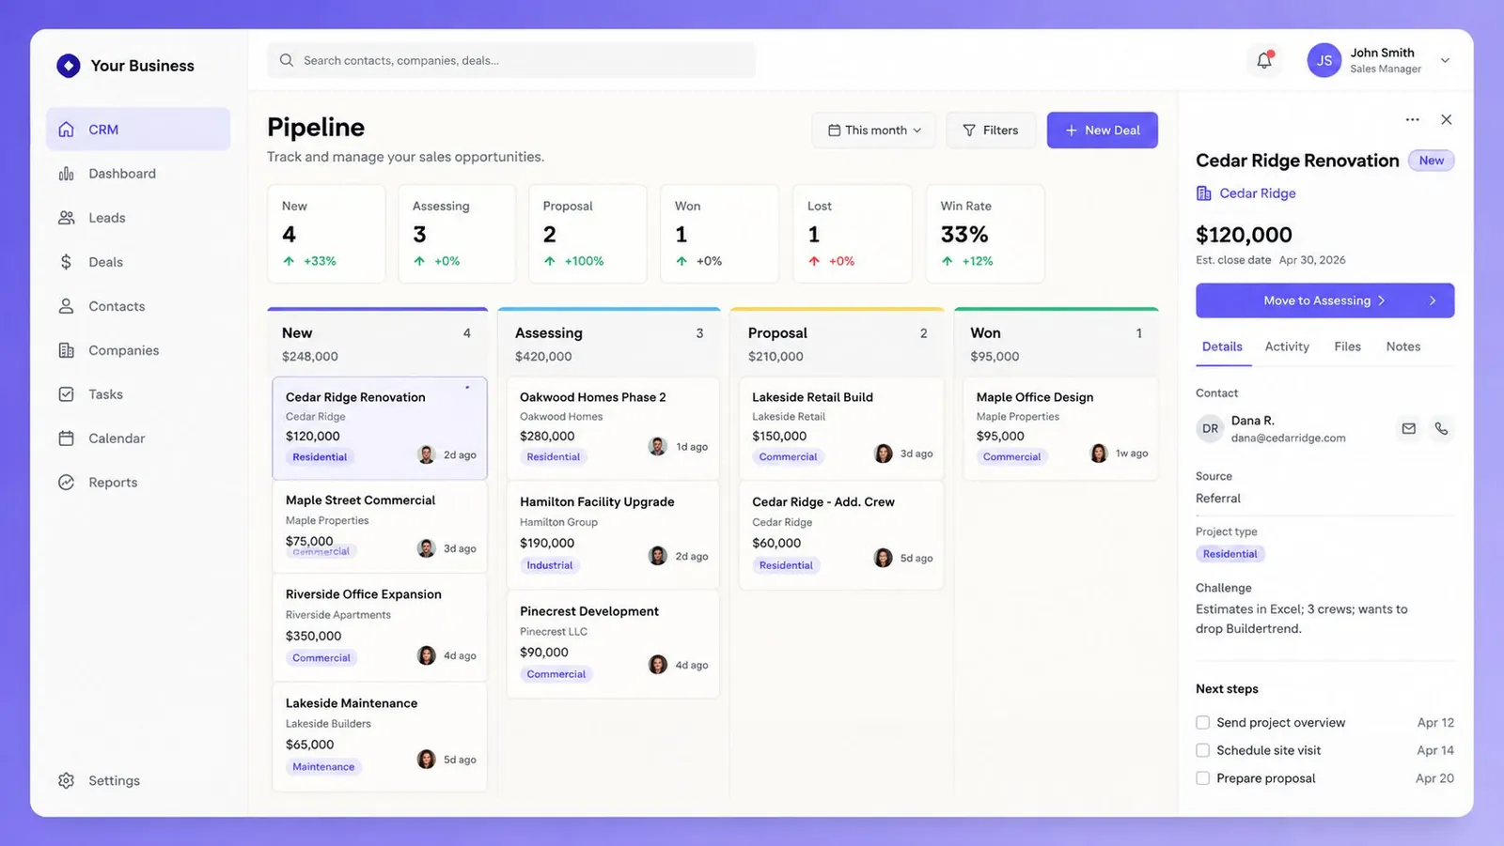
Task: Click the Move to Assessing button
Action: (1324, 300)
